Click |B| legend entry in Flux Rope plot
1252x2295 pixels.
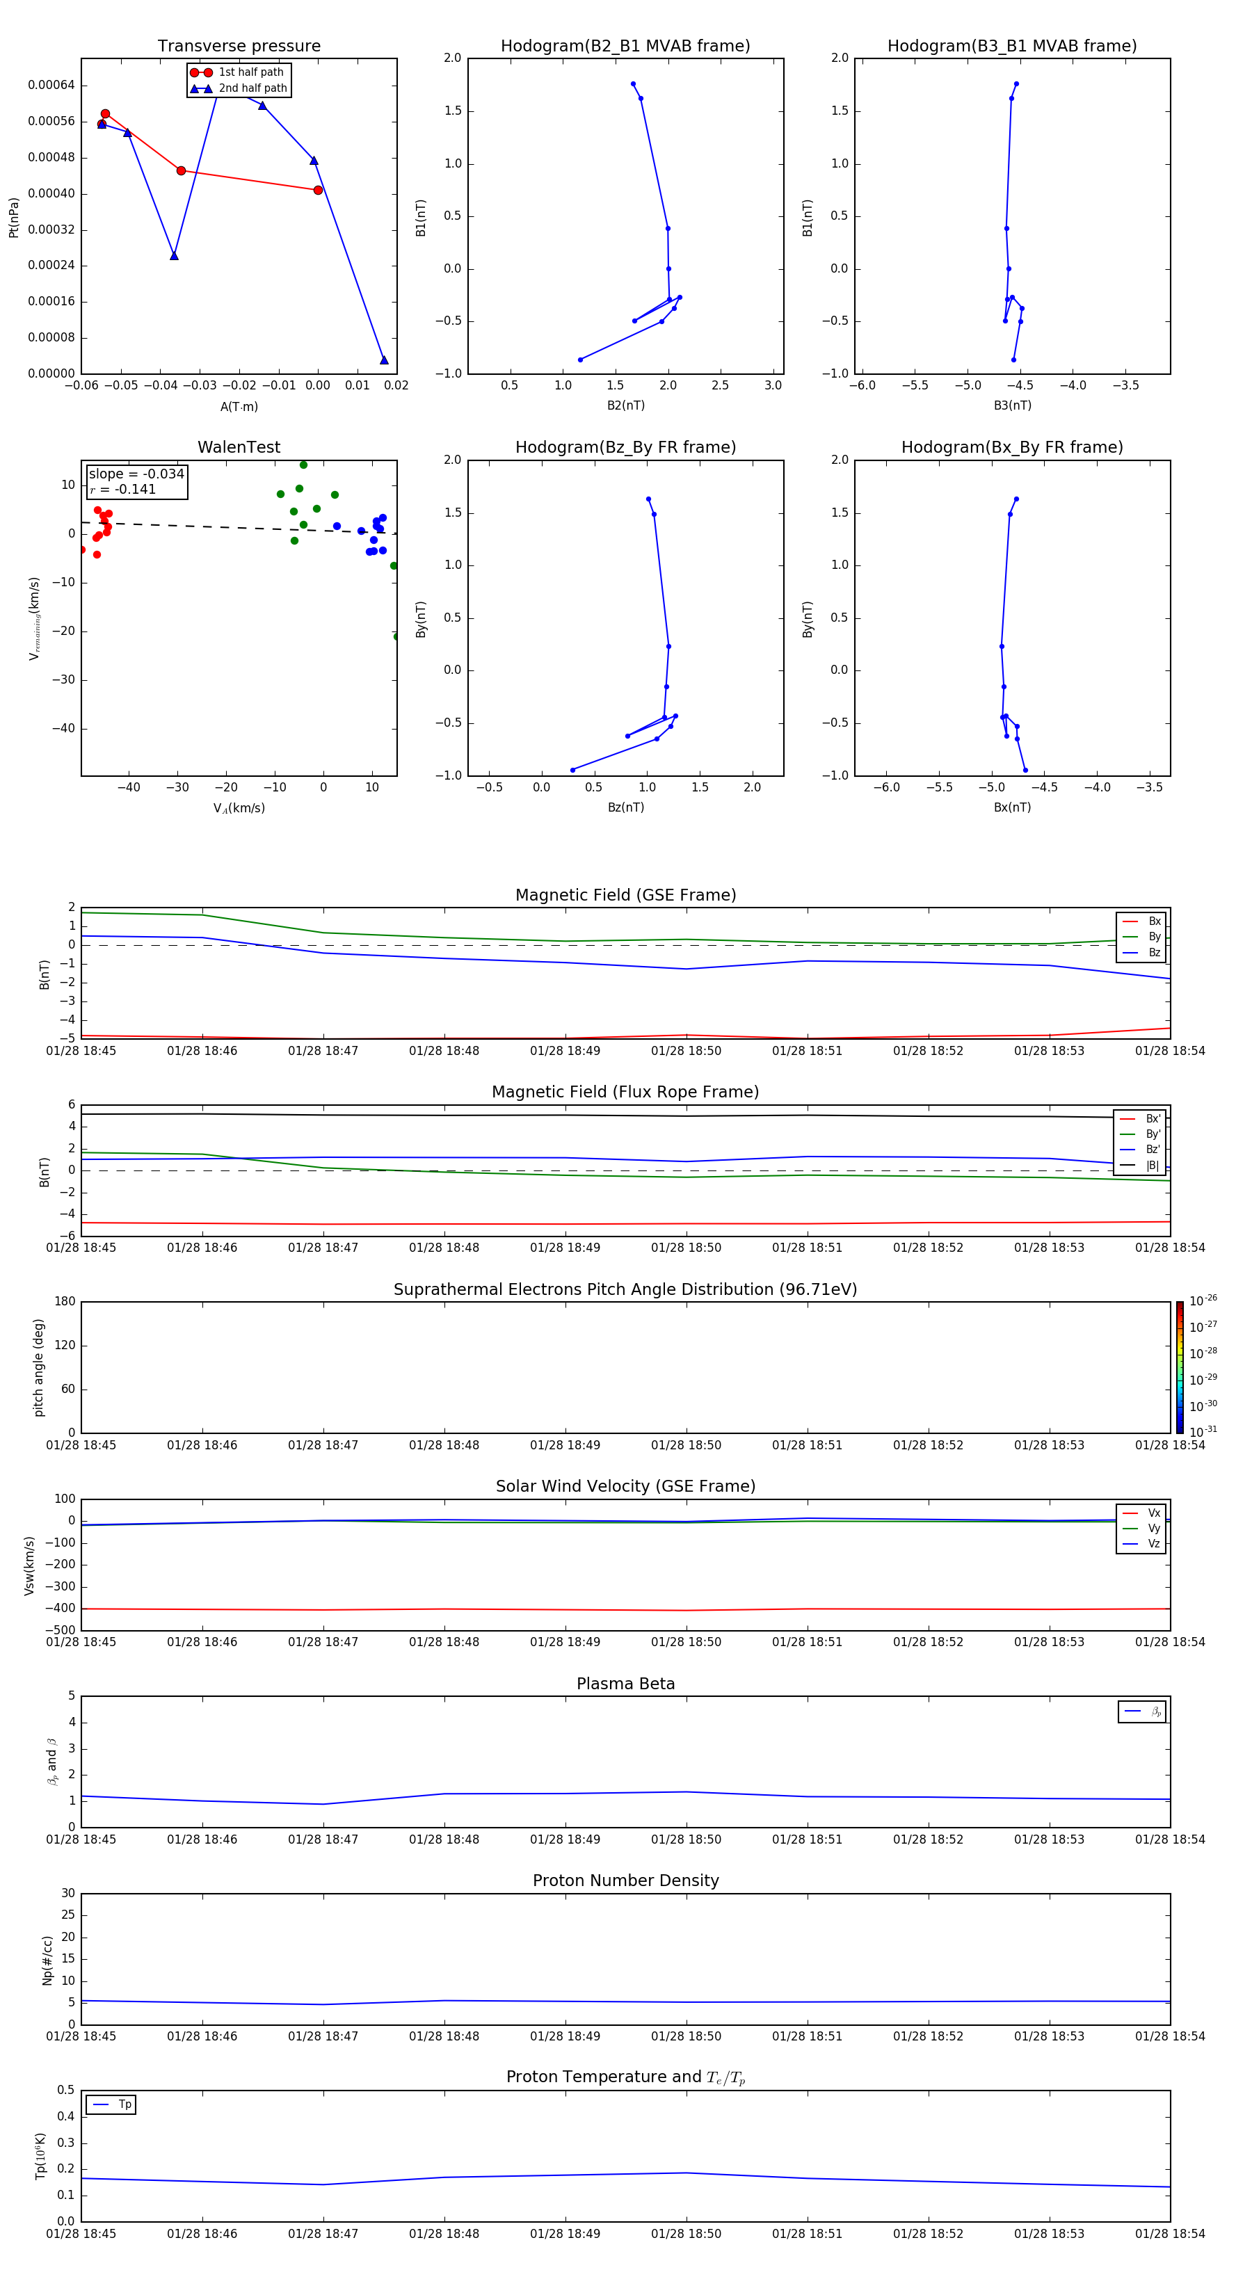[x=1140, y=1166]
